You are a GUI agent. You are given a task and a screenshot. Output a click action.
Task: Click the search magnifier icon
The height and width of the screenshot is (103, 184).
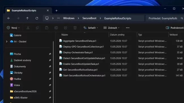(x=182, y=18)
